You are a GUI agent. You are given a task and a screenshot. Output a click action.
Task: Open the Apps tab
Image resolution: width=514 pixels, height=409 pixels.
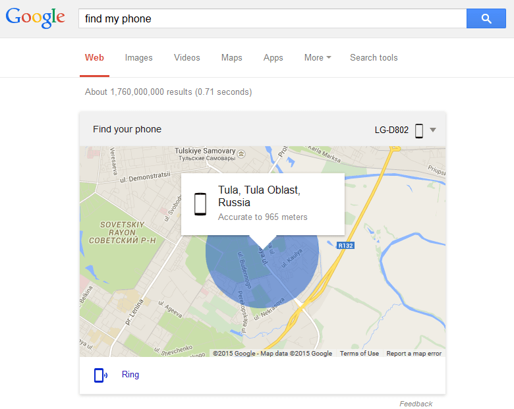click(273, 58)
